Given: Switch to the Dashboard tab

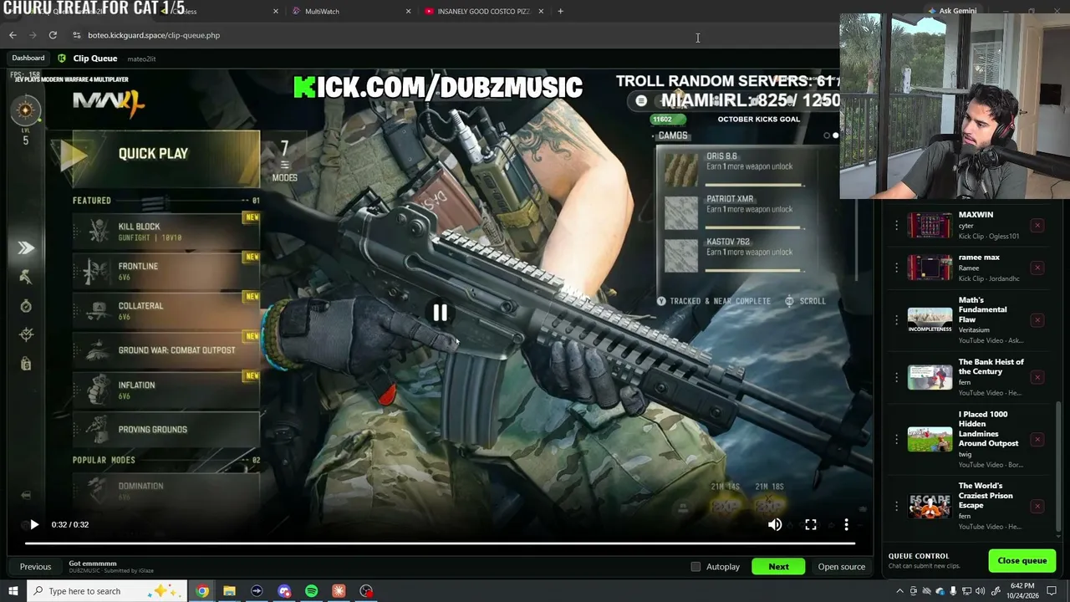Looking at the screenshot, I should coord(28,59).
